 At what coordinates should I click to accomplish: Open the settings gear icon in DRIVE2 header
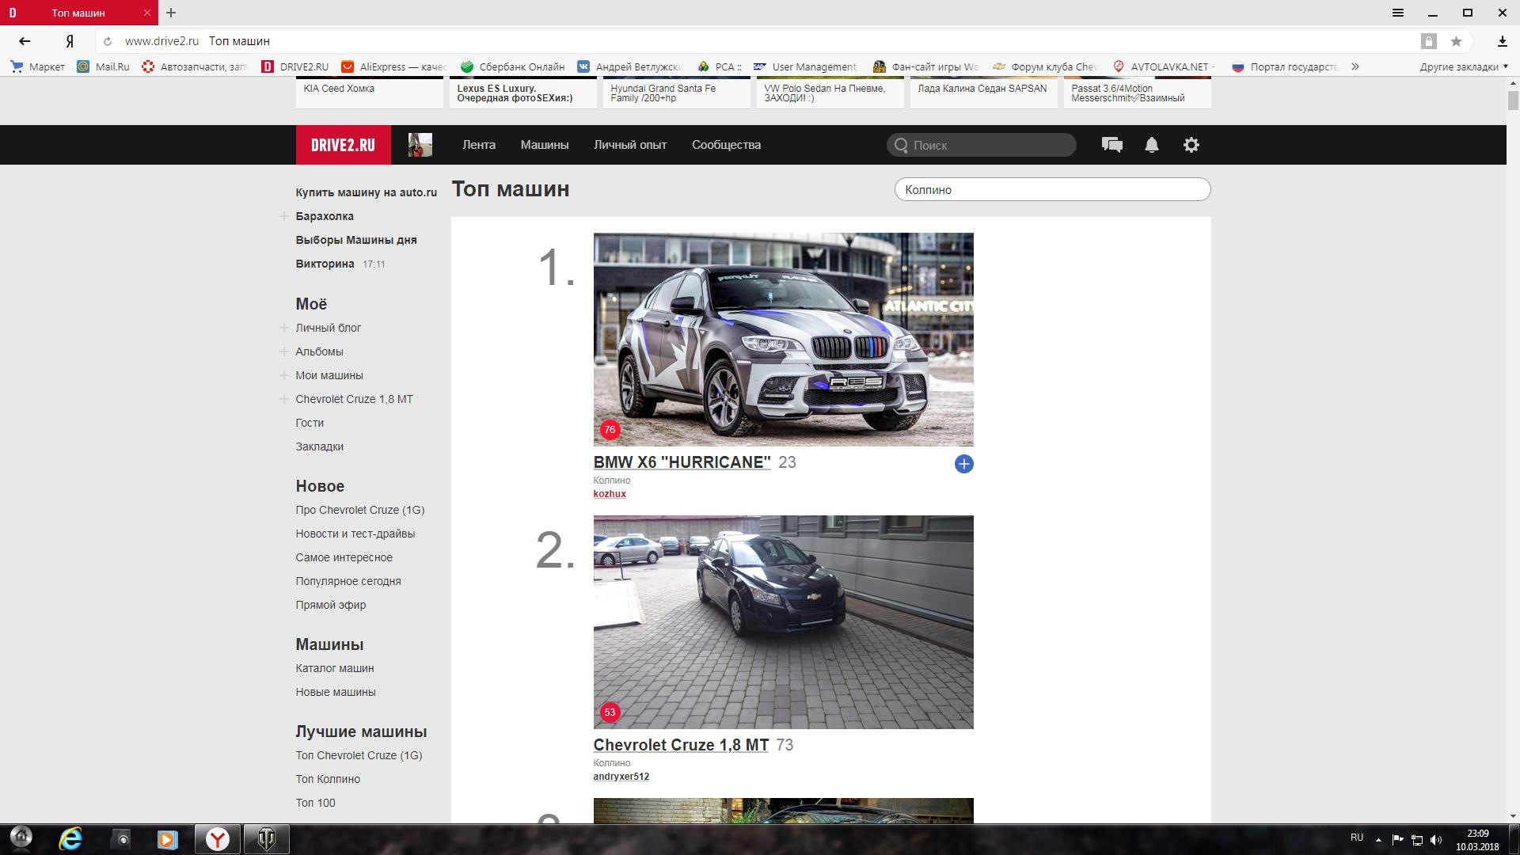pos(1191,145)
